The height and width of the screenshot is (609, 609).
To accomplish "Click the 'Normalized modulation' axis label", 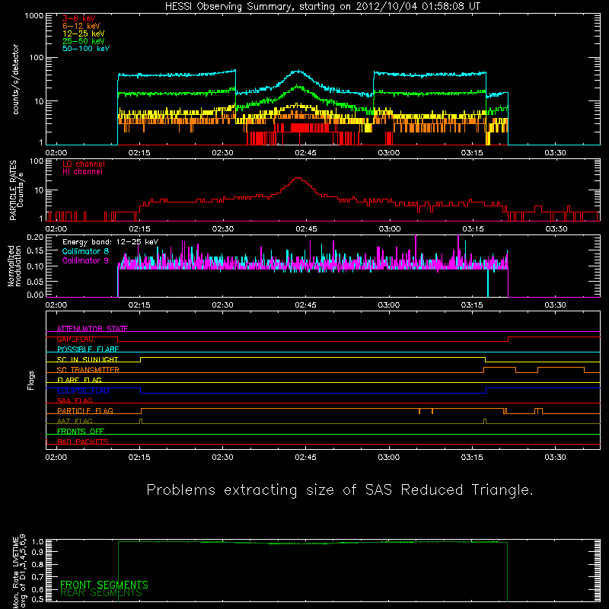I will 14,266.
